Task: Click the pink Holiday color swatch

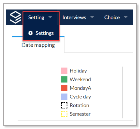Action: [x=64, y=71]
